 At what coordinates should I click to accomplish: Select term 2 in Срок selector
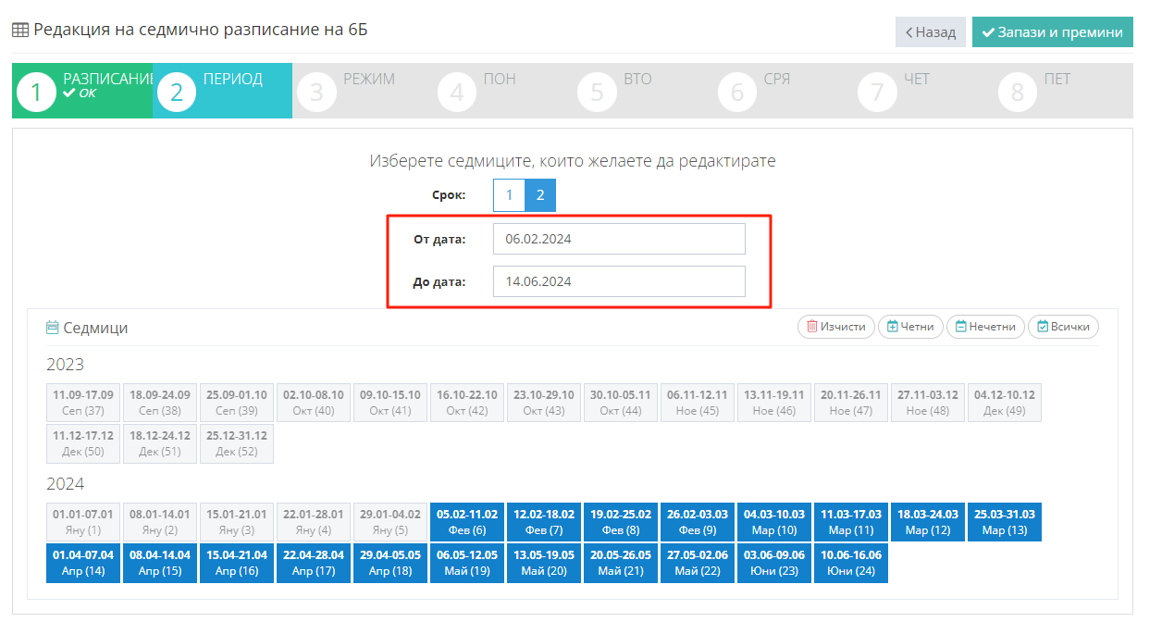[x=540, y=195]
